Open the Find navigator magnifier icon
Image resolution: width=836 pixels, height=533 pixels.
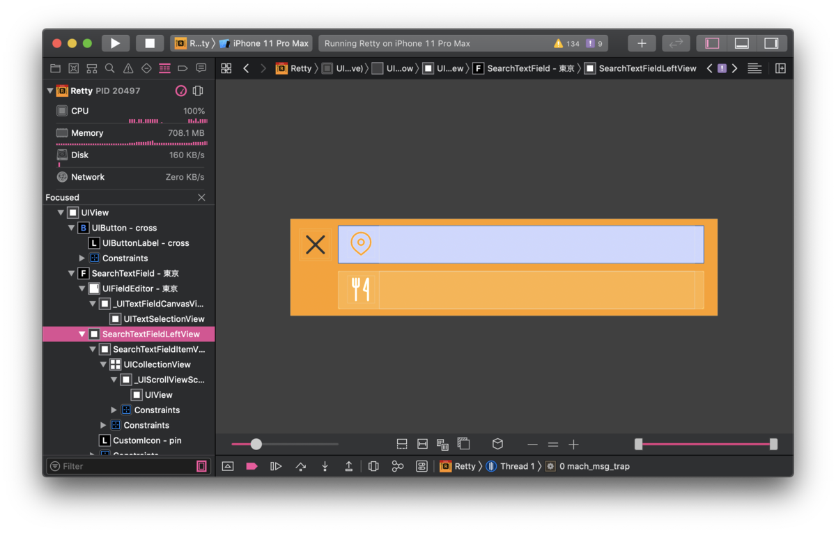(109, 68)
